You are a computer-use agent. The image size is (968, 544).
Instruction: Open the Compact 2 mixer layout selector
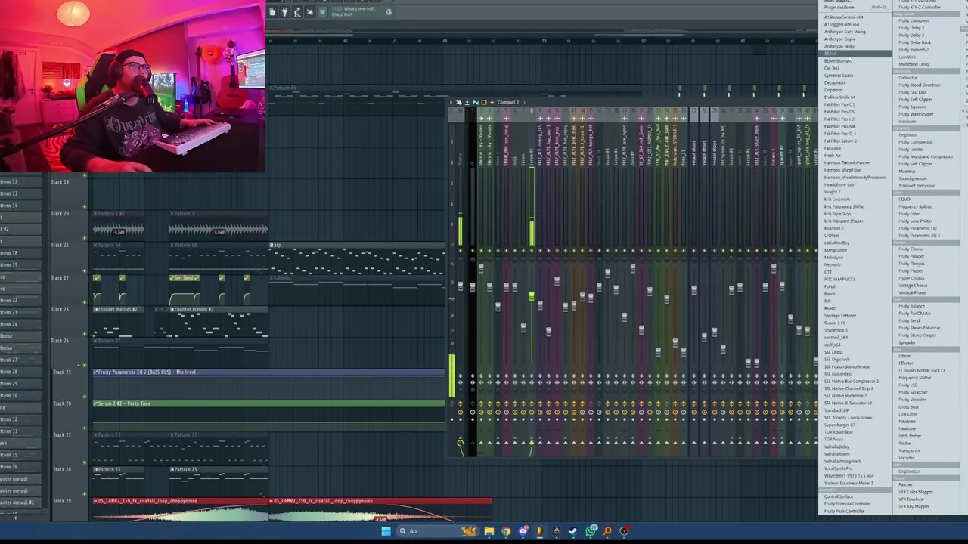(x=508, y=102)
